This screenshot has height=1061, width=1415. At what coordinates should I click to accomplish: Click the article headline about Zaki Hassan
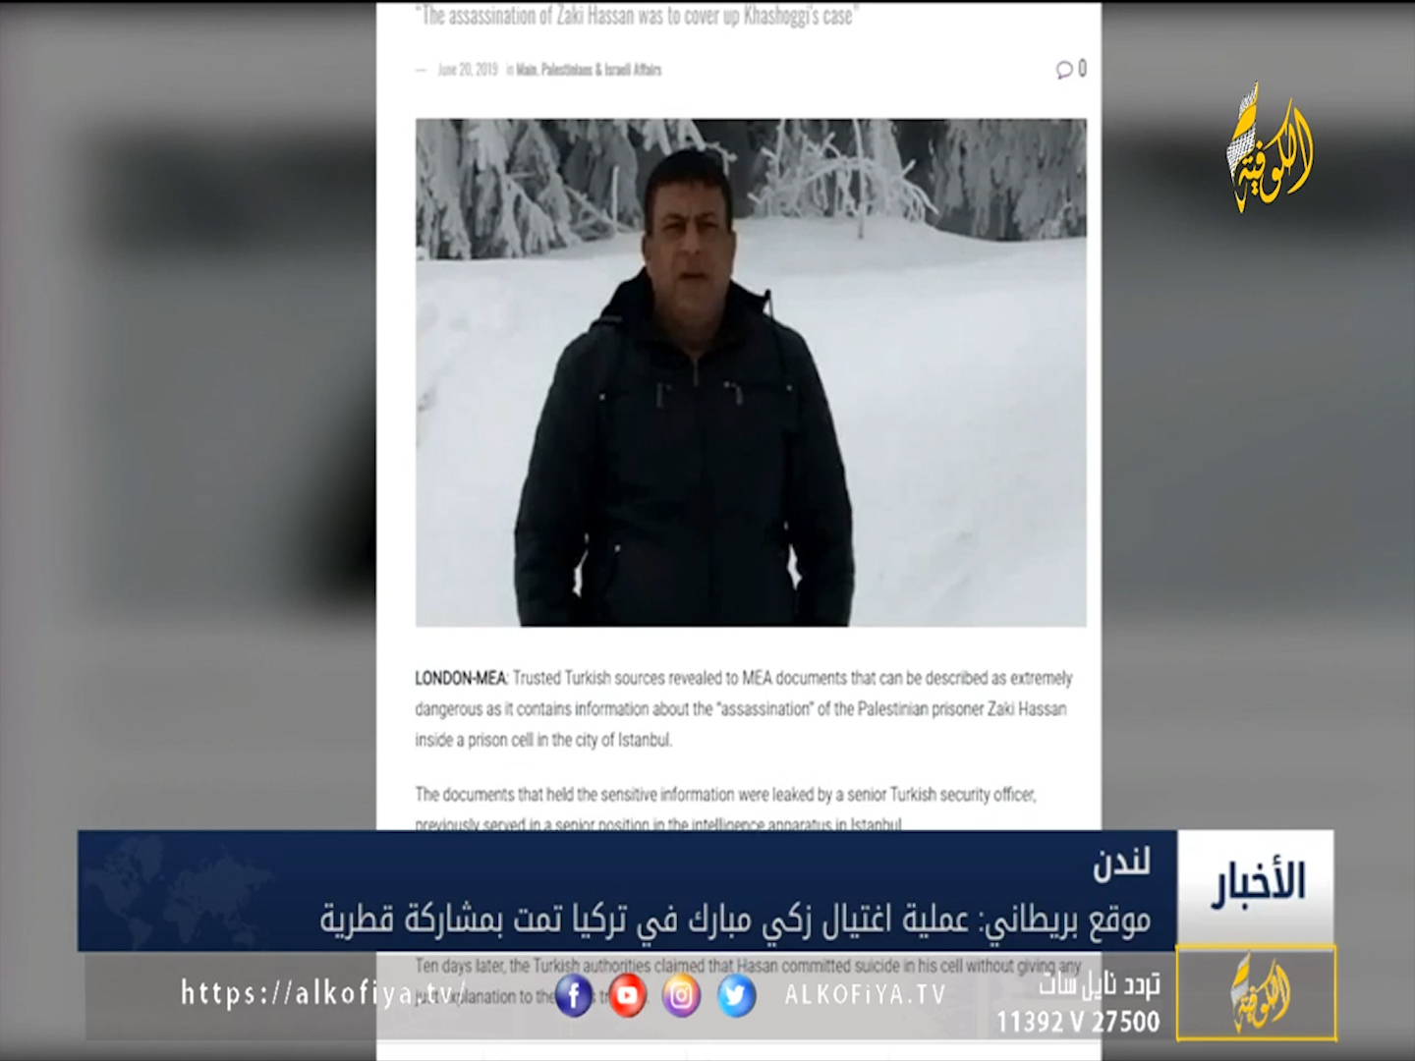pyautogui.click(x=637, y=16)
